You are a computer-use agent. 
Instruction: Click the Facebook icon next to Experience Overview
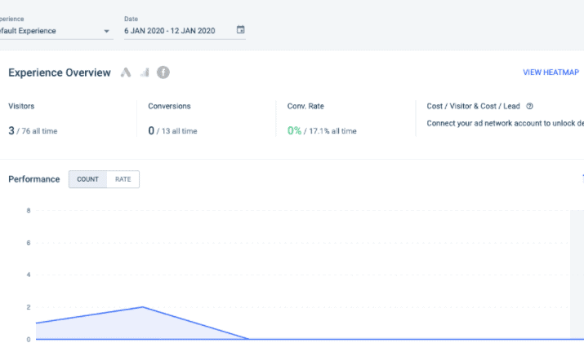163,73
